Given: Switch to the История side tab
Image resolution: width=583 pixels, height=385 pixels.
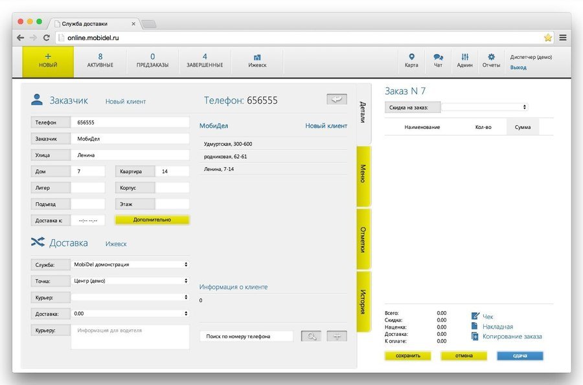Looking at the screenshot, I should 363,301.
